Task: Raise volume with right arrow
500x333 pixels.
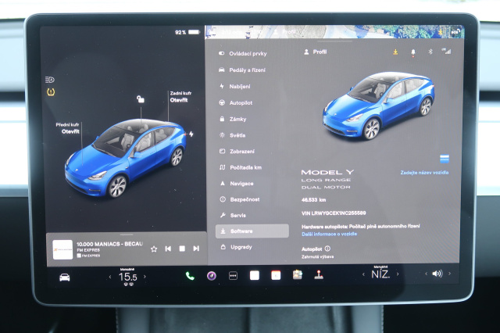Action: point(450,274)
